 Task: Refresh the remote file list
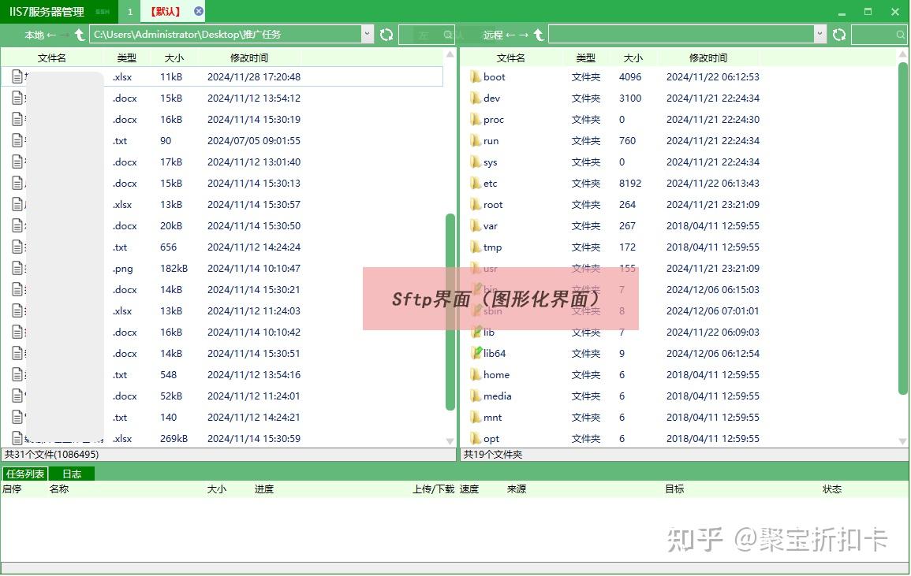tap(838, 35)
